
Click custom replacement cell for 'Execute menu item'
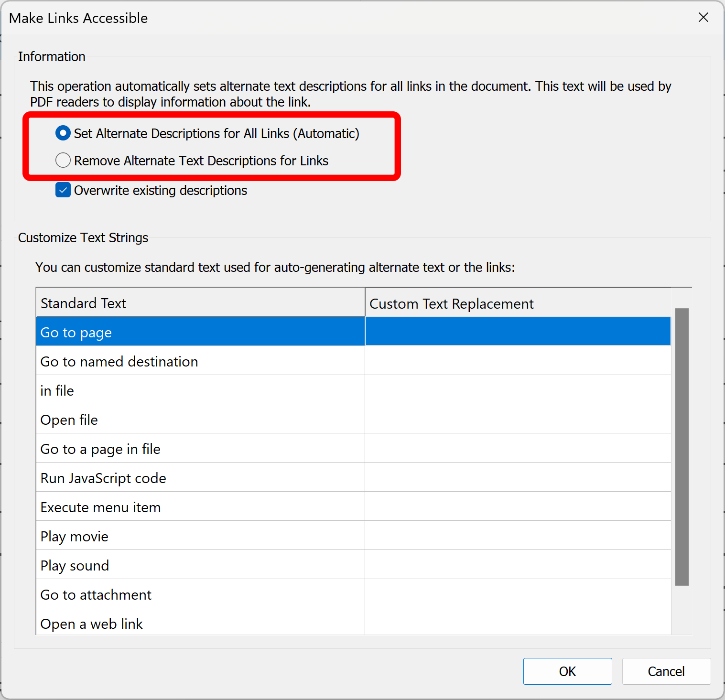[x=518, y=507]
